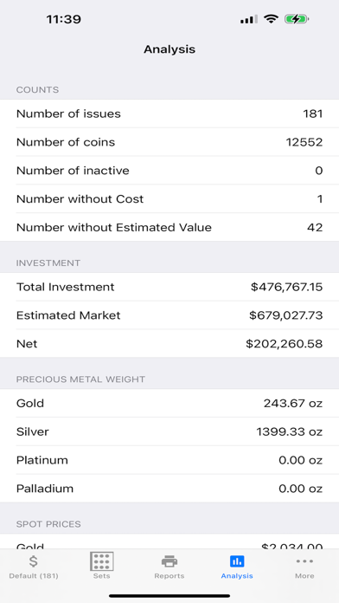The height and width of the screenshot is (603, 339).
Task: Tap the Number without Estimated Value row
Action: tap(169, 227)
